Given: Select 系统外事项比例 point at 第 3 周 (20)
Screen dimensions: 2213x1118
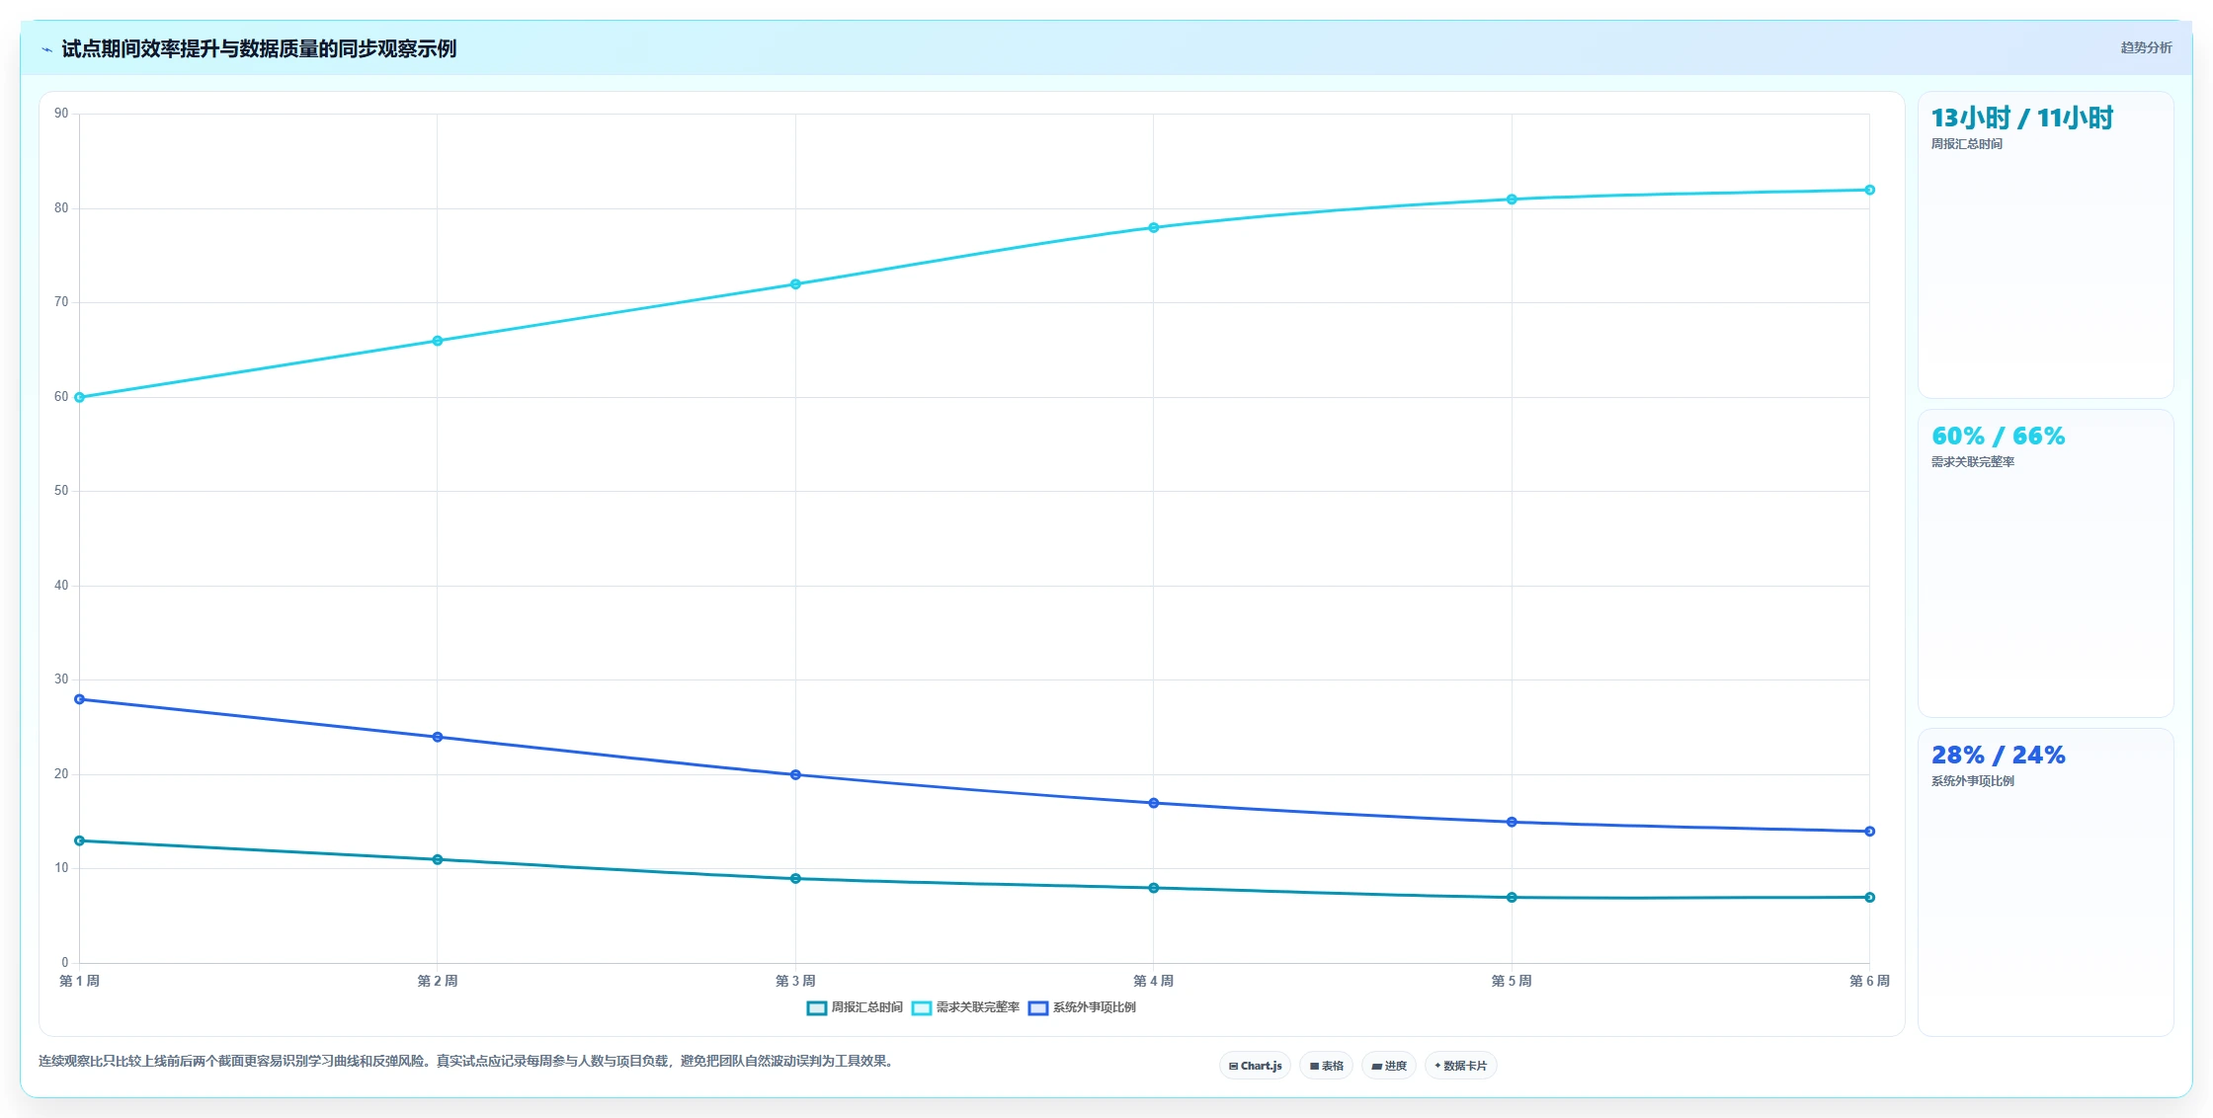Looking at the screenshot, I should 795,775.
